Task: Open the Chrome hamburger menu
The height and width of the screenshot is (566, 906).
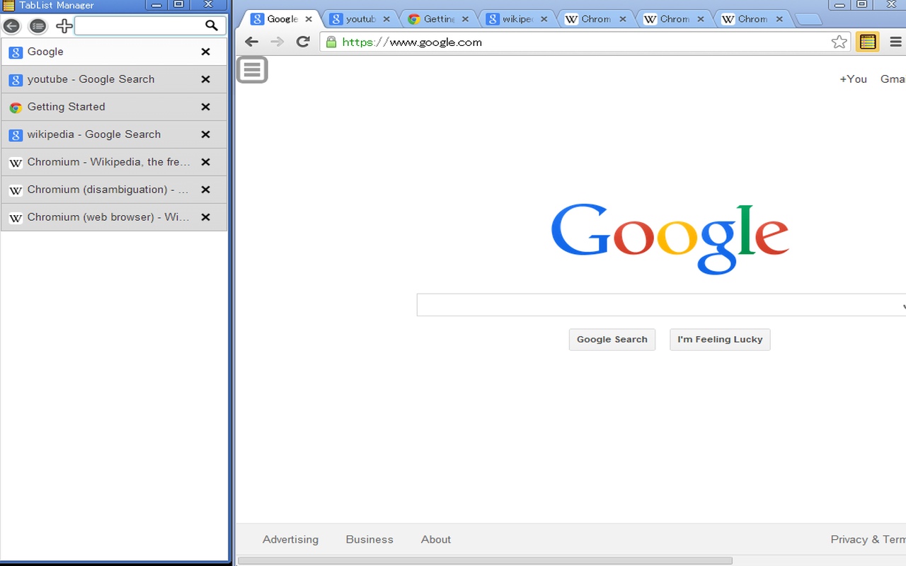Action: point(895,42)
